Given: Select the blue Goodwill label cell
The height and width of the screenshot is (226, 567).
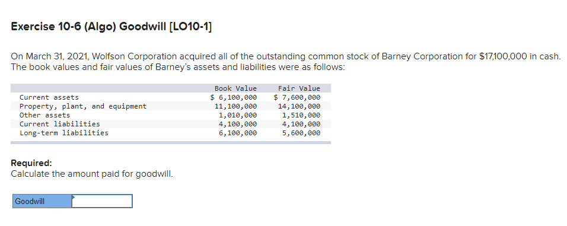Looking at the screenshot, I should pos(42,201).
